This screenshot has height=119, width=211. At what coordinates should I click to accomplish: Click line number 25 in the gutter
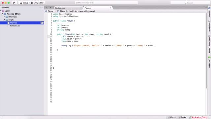[51, 68]
